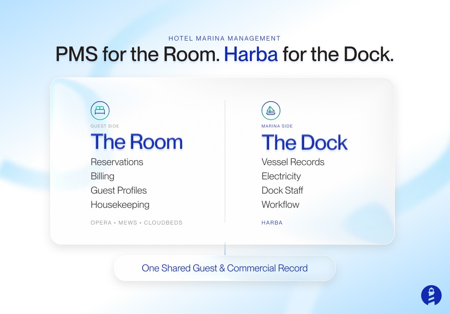
Task: Click the 'MEWS' text in the footer
Action: [128, 223]
